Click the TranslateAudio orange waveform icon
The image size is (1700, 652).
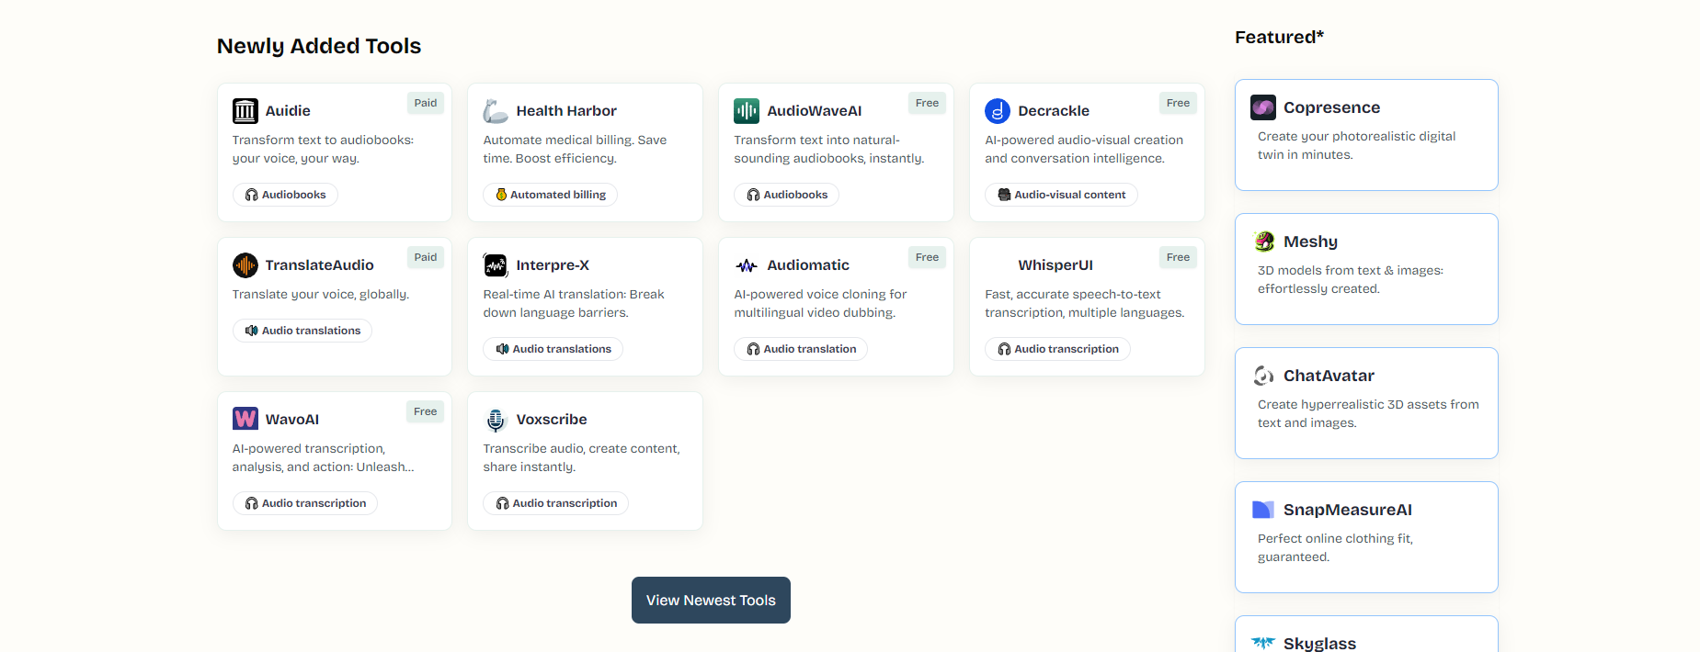pos(245,265)
